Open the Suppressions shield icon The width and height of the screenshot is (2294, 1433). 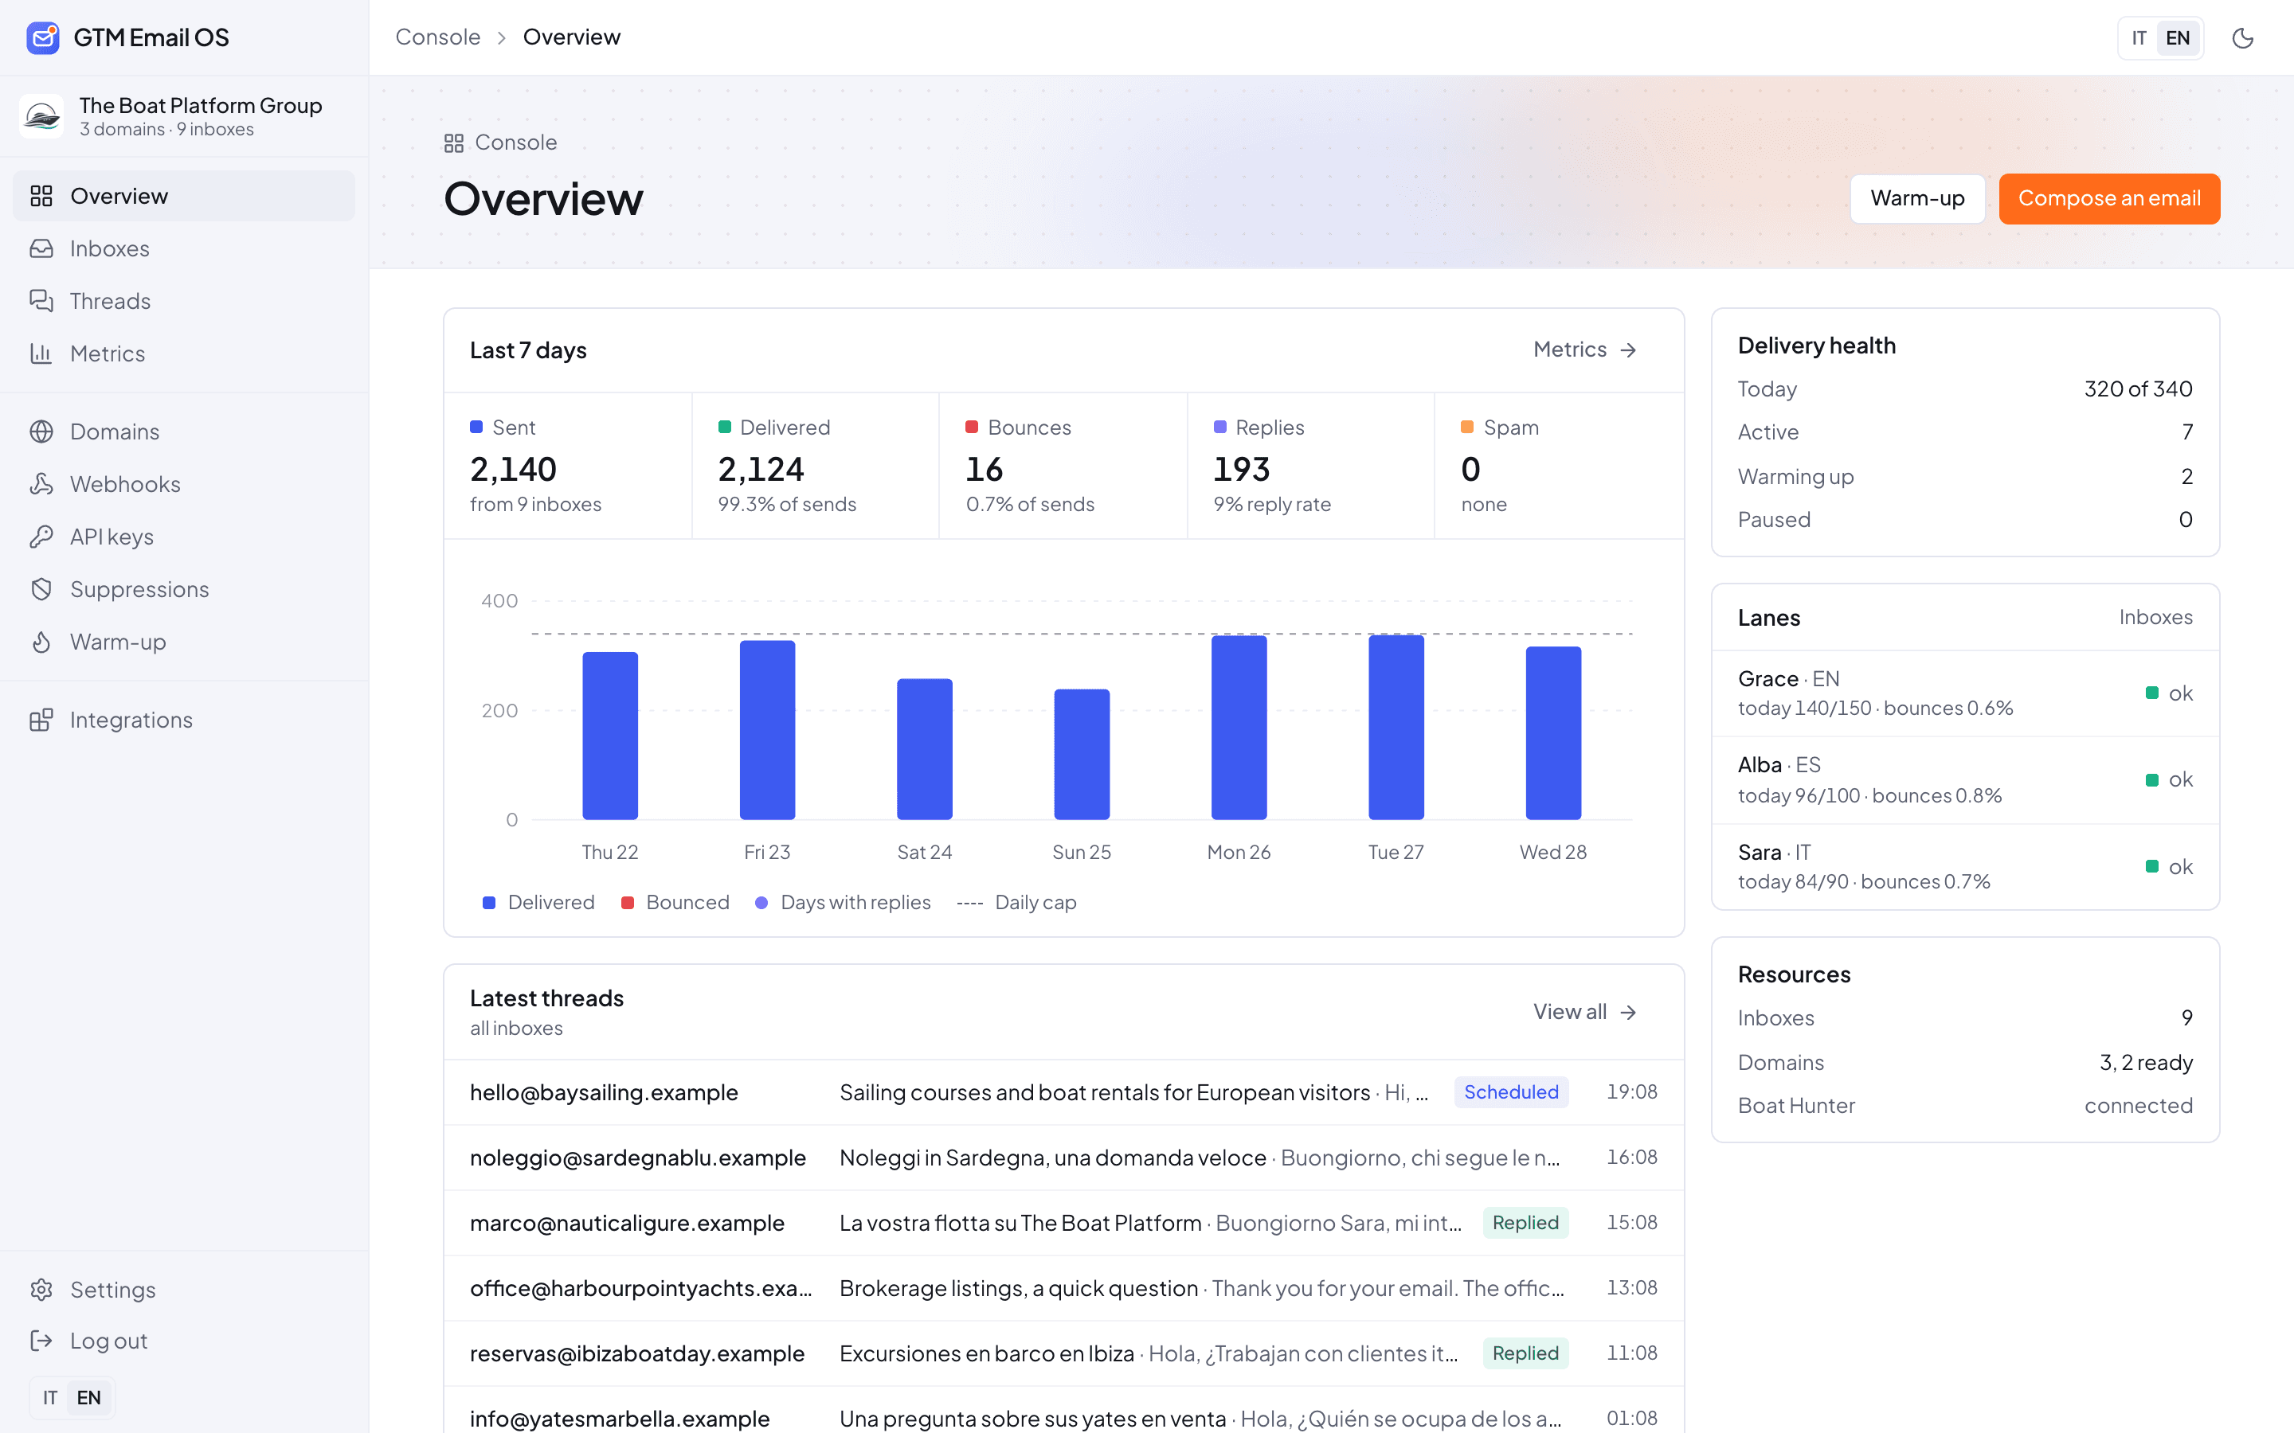[41, 589]
